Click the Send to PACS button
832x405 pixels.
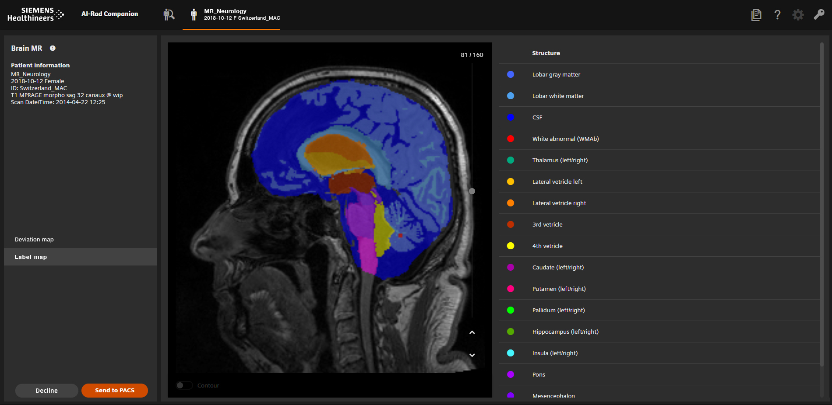tap(115, 391)
